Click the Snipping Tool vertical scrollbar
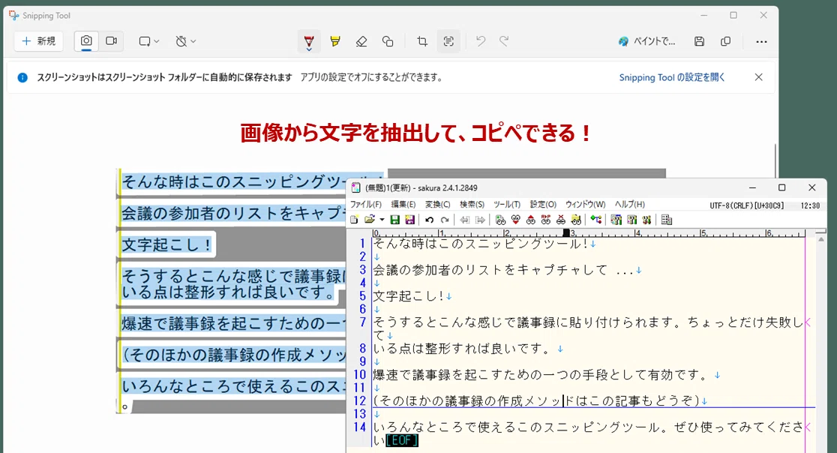 [x=775, y=163]
